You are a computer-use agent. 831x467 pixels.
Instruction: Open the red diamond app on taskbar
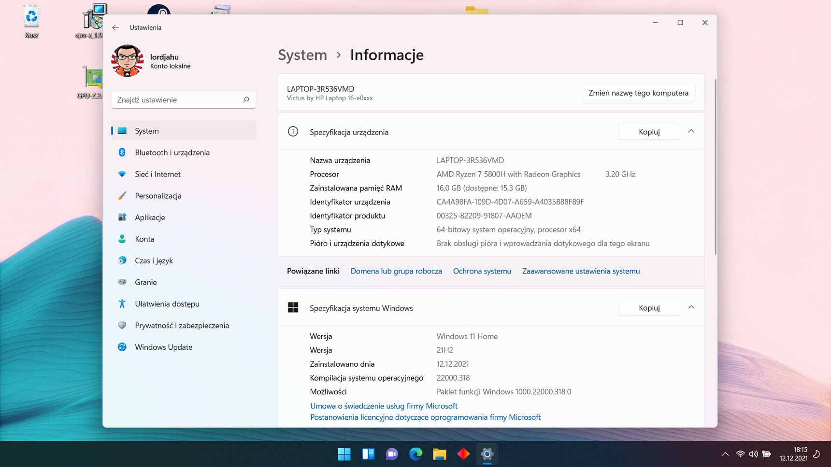463,454
